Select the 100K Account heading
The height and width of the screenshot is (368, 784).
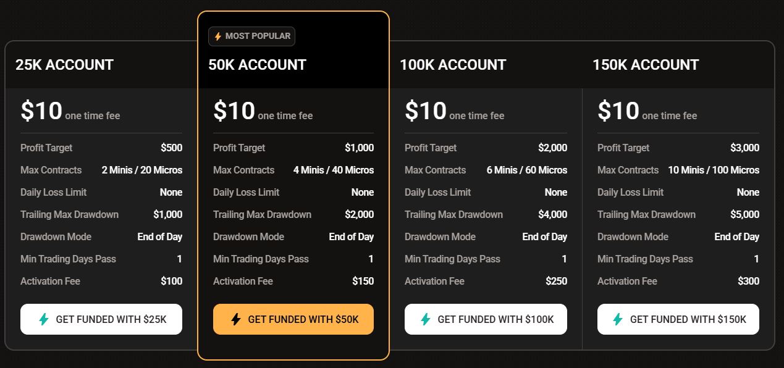click(453, 65)
